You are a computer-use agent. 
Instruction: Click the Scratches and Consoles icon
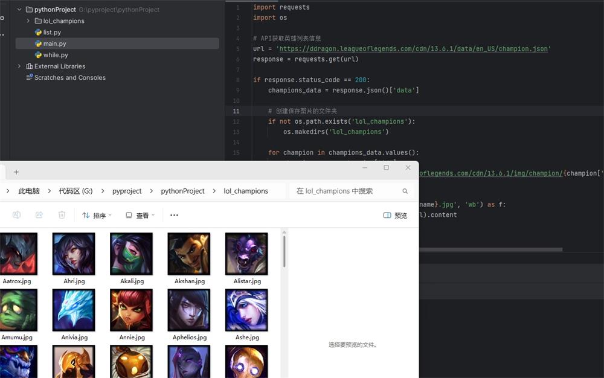tap(29, 77)
